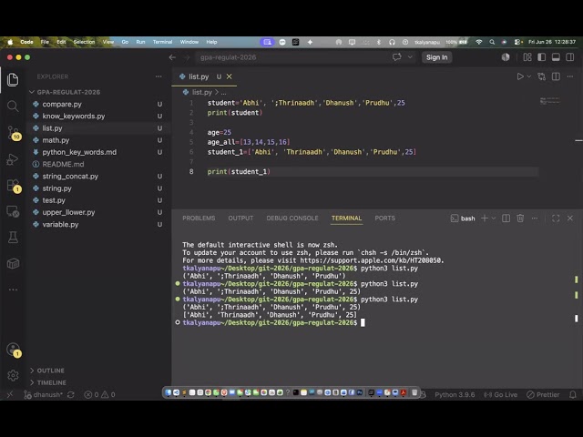The height and width of the screenshot is (437, 583).
Task: Split the editor right
Action: 556,76
